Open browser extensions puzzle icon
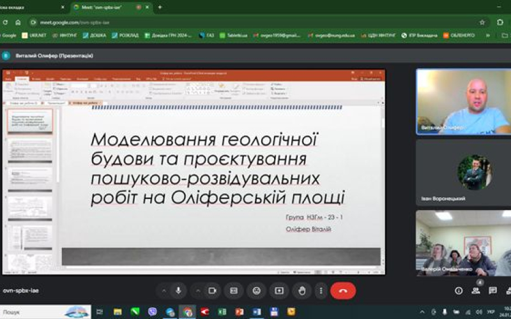The width and height of the screenshot is (511, 319). 500,22
